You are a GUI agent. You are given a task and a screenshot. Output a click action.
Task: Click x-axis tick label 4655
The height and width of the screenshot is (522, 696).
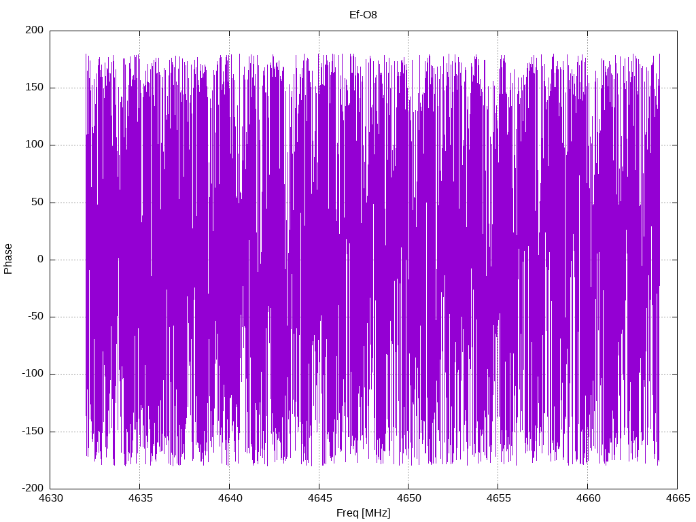(x=498, y=498)
